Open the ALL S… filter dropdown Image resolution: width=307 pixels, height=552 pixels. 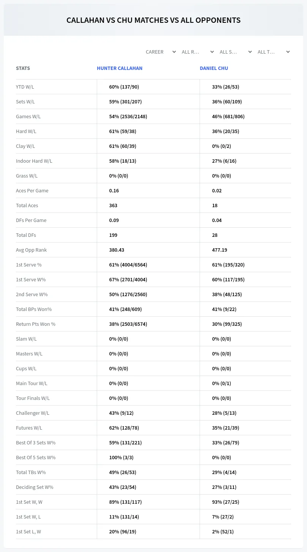coord(235,52)
